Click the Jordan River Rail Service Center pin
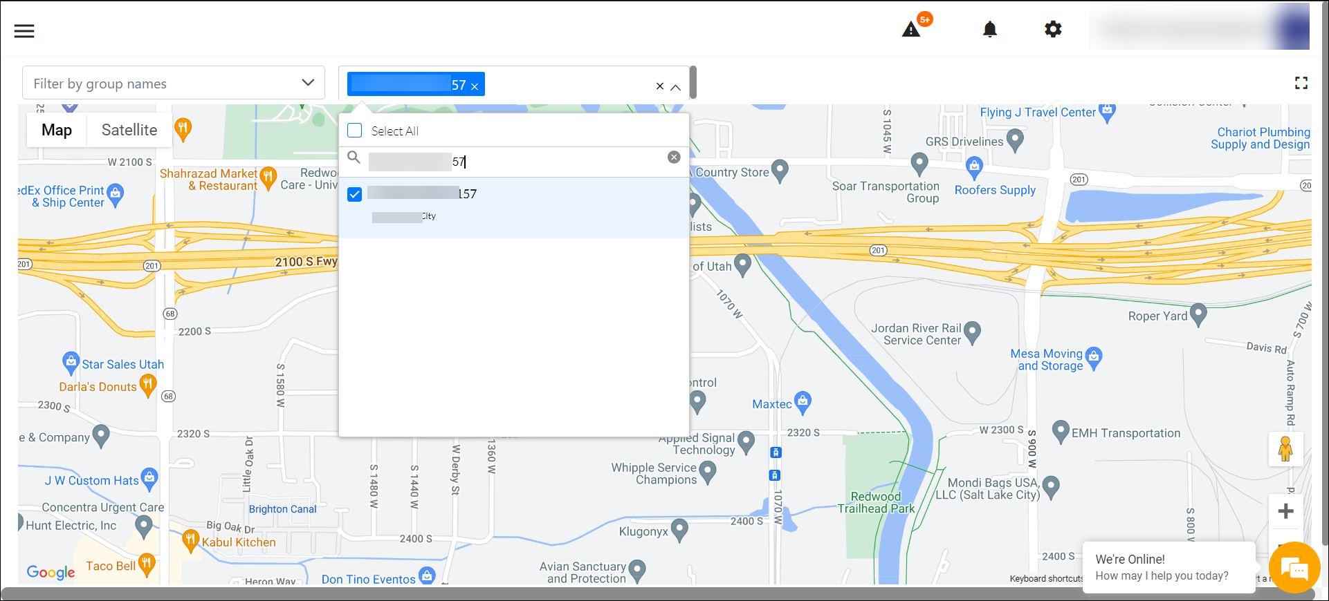The width and height of the screenshot is (1329, 601). pyautogui.click(x=972, y=334)
